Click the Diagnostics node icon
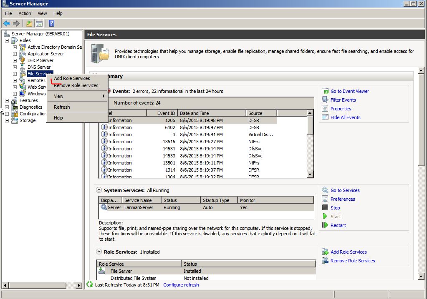 pyautogui.click(x=15, y=107)
